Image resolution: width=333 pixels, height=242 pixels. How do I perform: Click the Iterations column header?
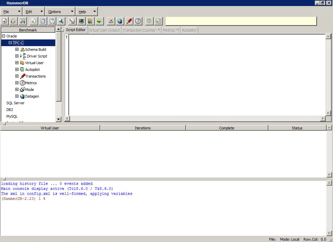point(142,128)
